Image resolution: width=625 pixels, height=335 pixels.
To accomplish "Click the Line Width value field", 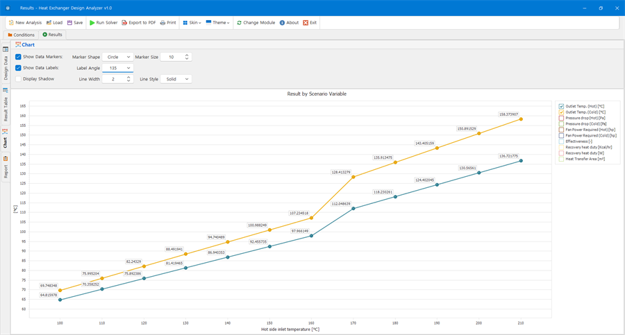I will click(114, 79).
